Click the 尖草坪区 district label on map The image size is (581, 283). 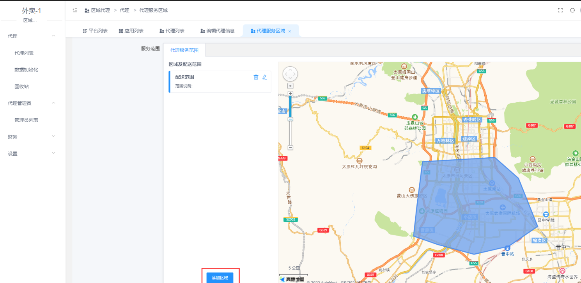[431, 91]
